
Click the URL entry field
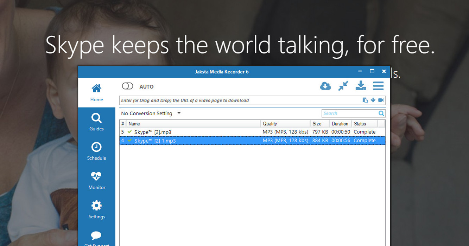tap(239, 100)
